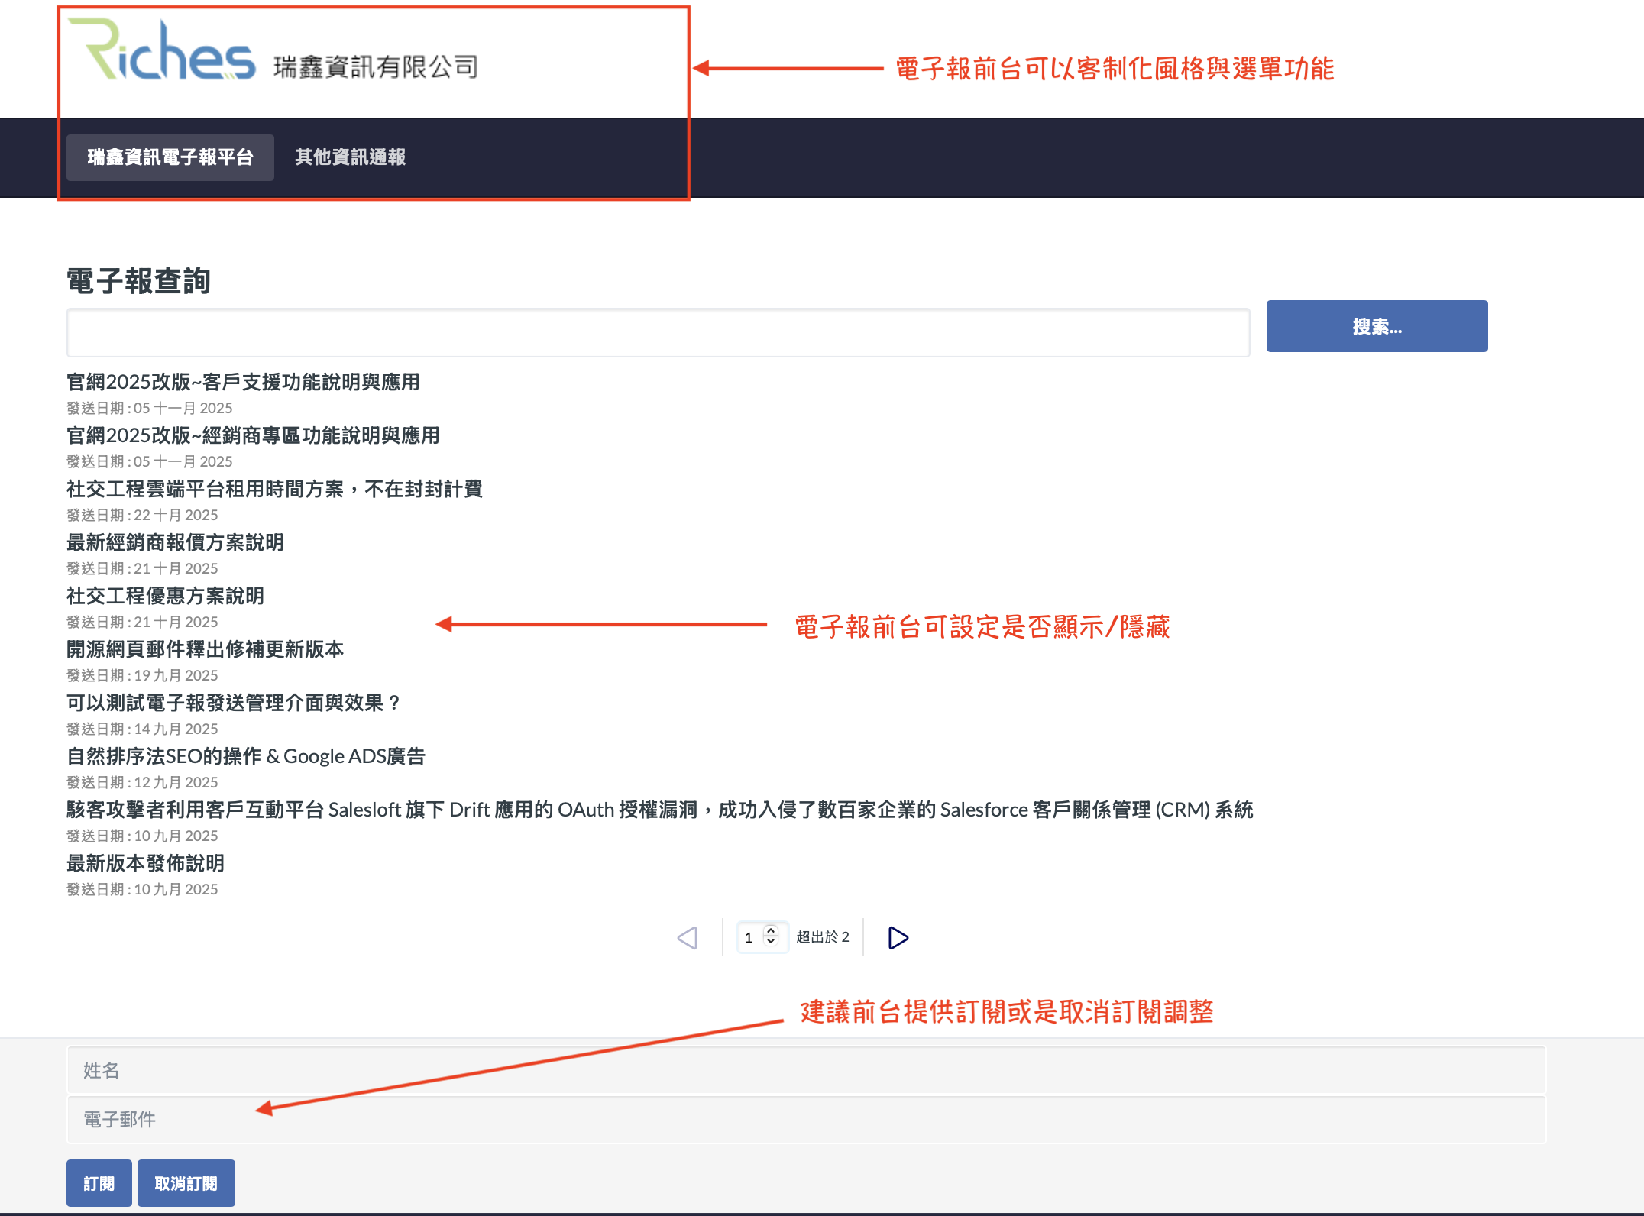Focus the 姓名 name field

[x=805, y=1070]
